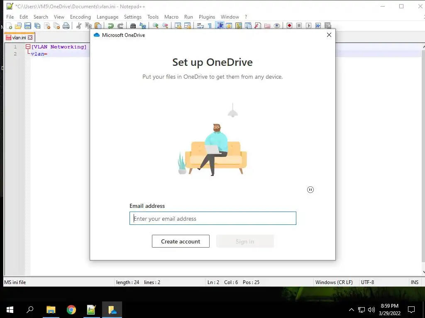Open the Macro menu
The height and width of the screenshot is (318, 425).
(171, 17)
